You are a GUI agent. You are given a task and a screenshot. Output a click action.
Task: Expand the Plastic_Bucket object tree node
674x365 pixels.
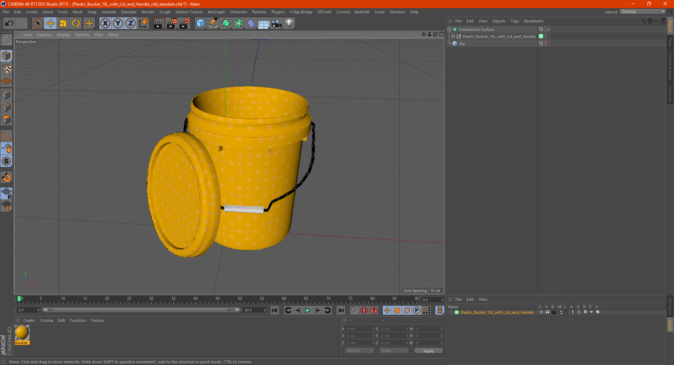tap(453, 36)
